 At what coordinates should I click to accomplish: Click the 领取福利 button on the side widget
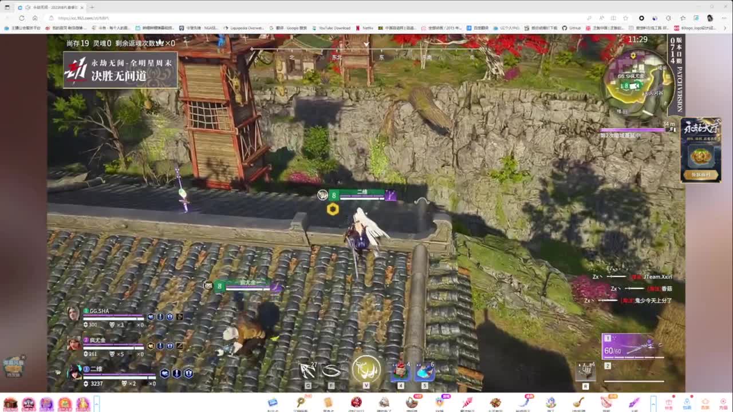[701, 175]
